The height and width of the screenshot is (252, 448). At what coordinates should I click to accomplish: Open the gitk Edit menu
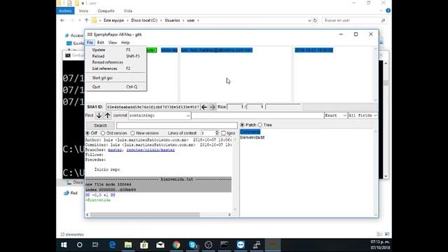pyautogui.click(x=101, y=43)
